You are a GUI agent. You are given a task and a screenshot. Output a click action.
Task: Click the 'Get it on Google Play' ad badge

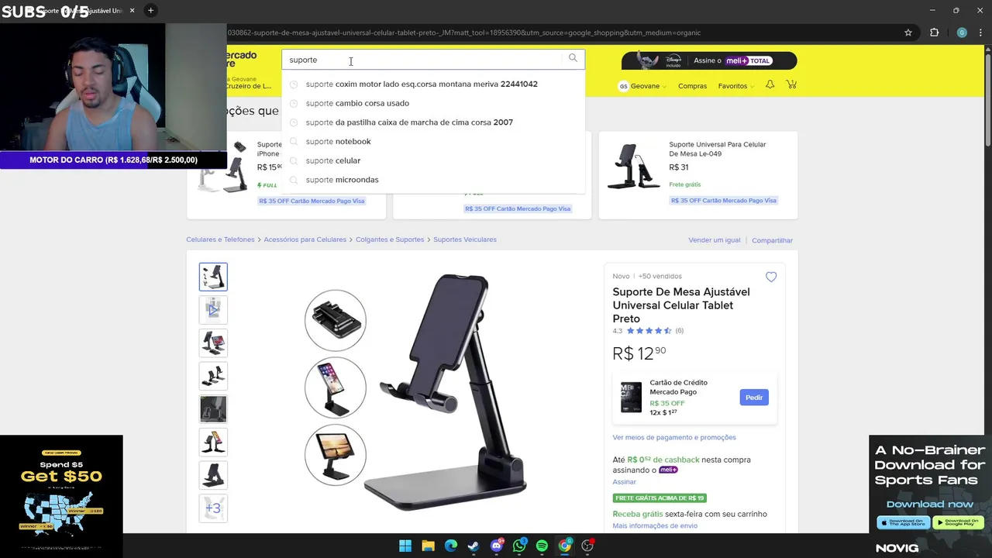[959, 522]
